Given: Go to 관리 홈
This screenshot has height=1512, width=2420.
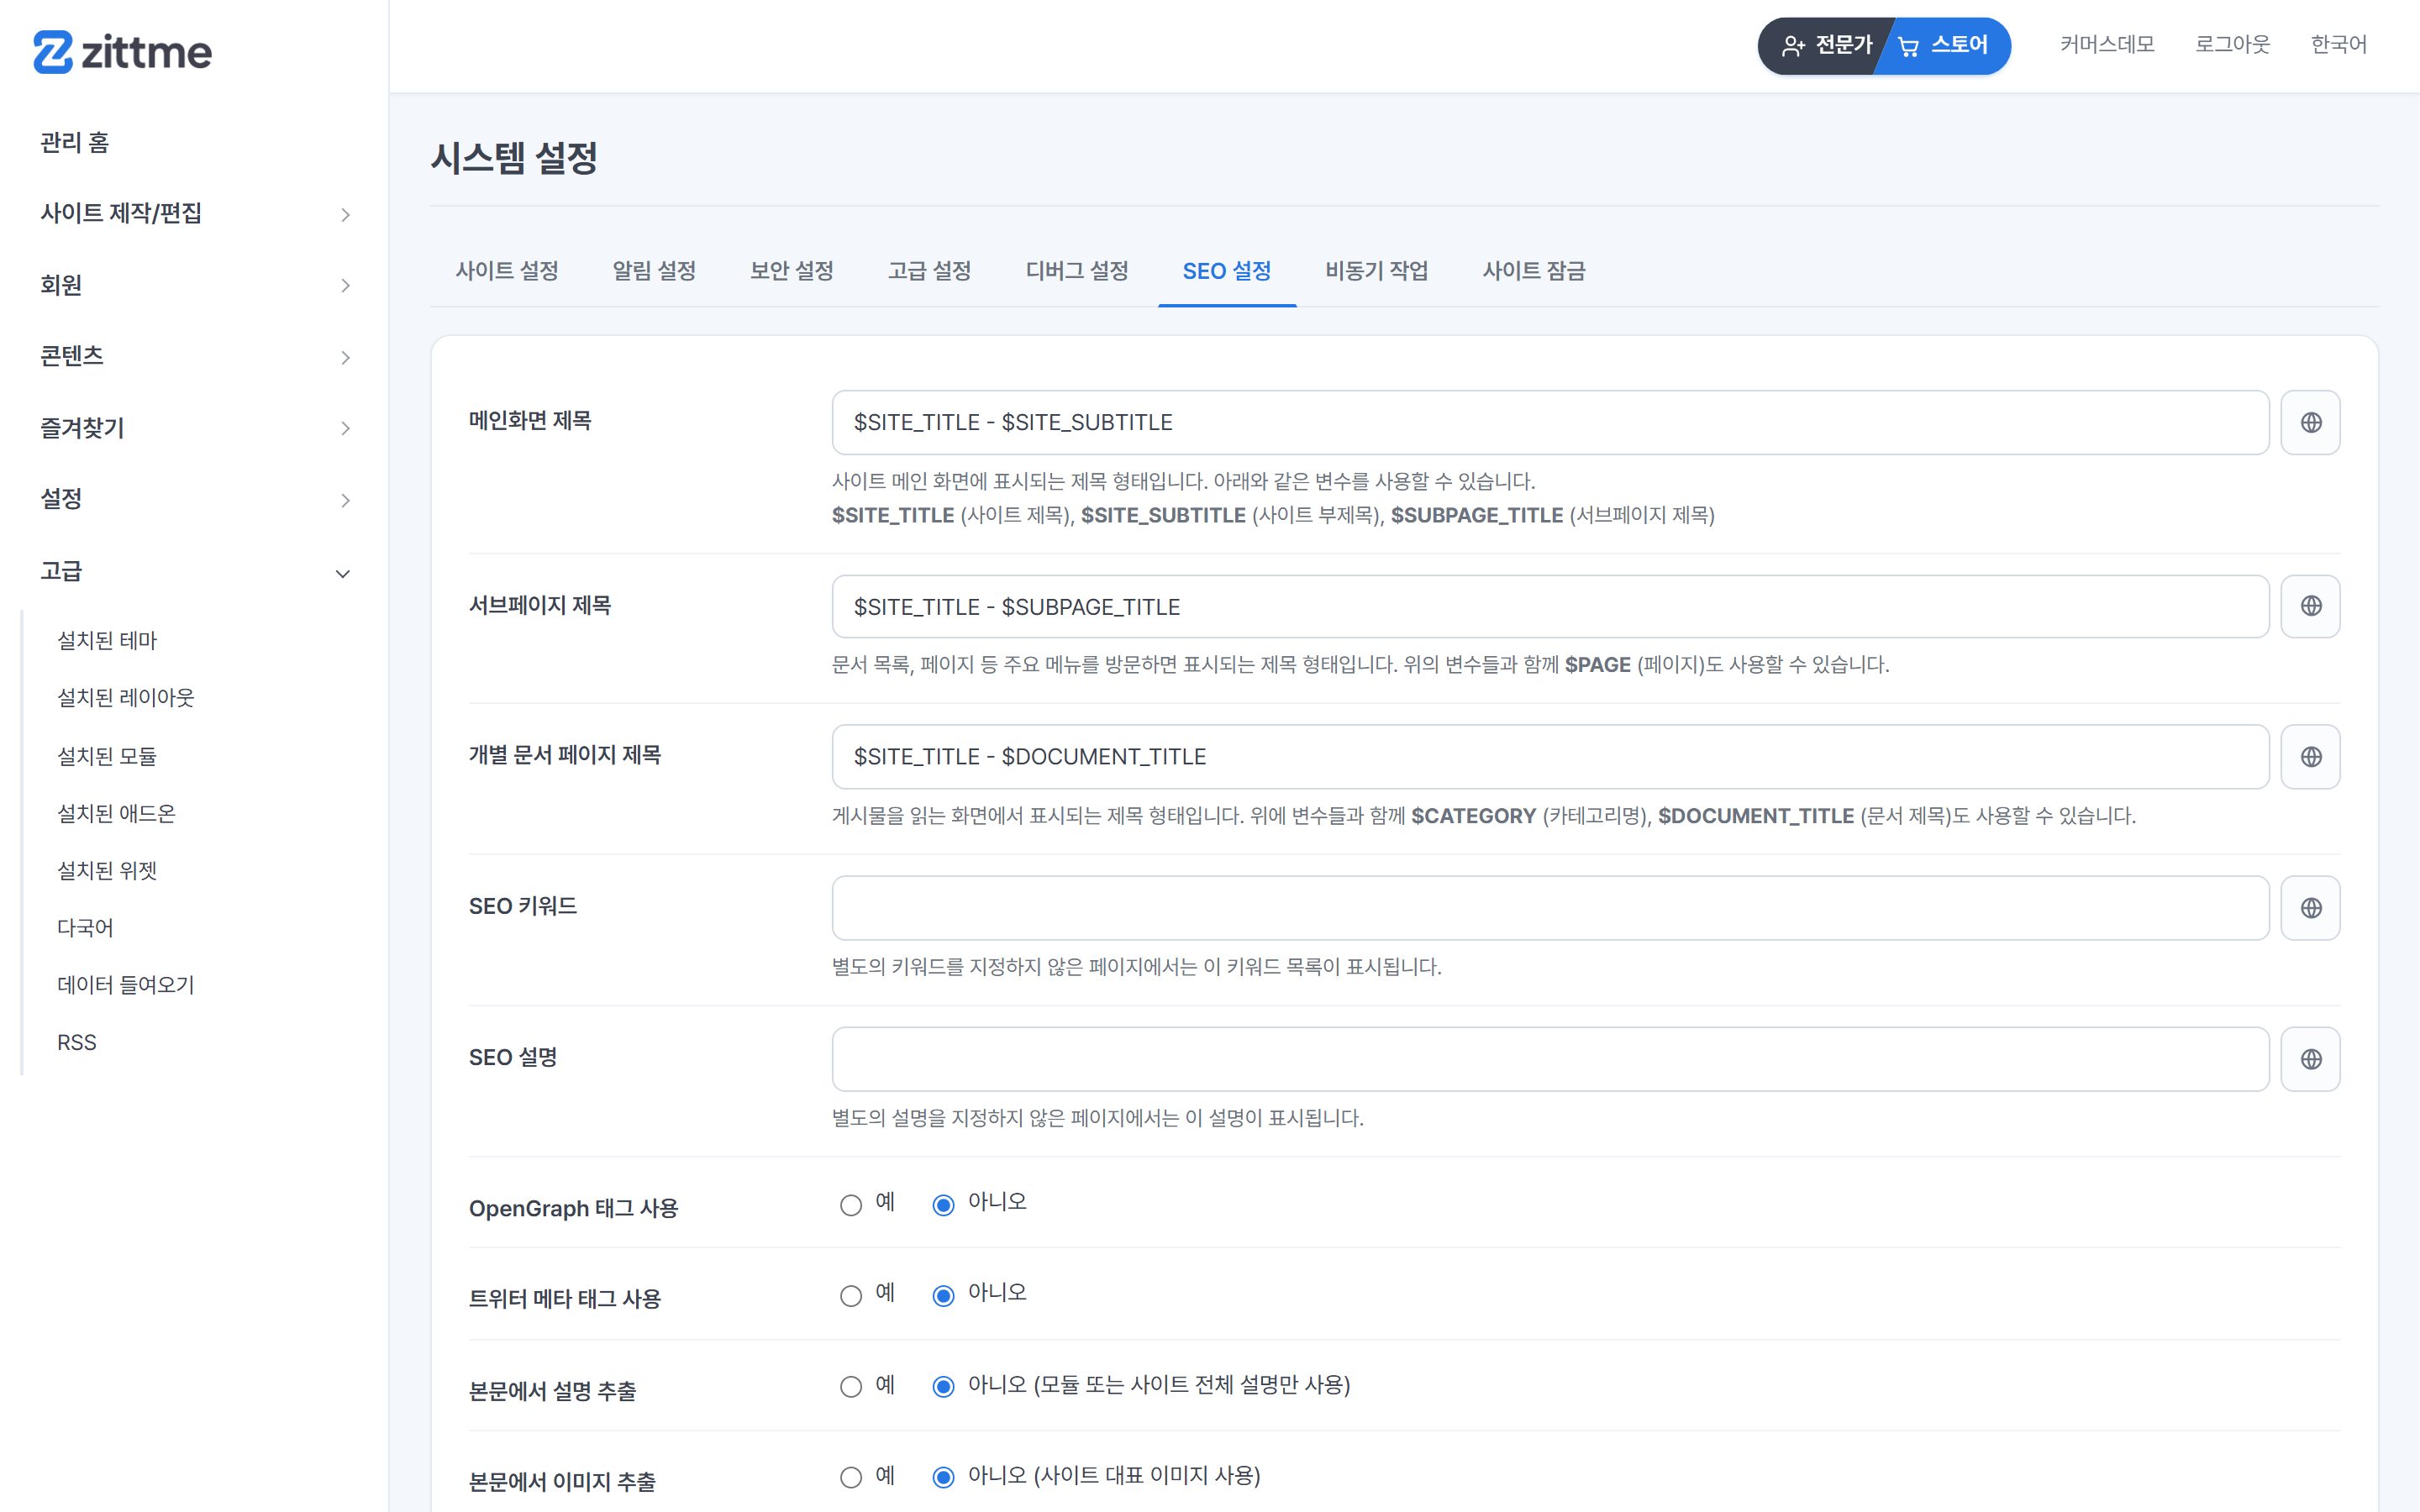Looking at the screenshot, I should coord(75,143).
